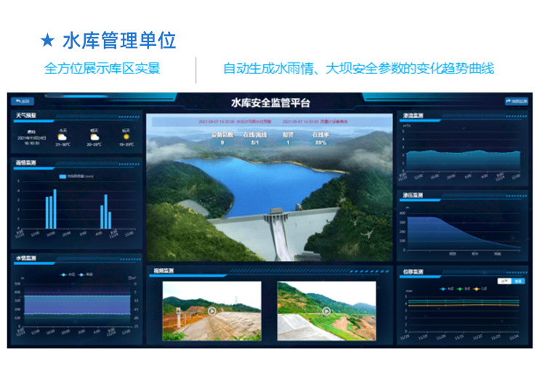
Task: Click the 视频监测 panel title
Action: (163, 270)
